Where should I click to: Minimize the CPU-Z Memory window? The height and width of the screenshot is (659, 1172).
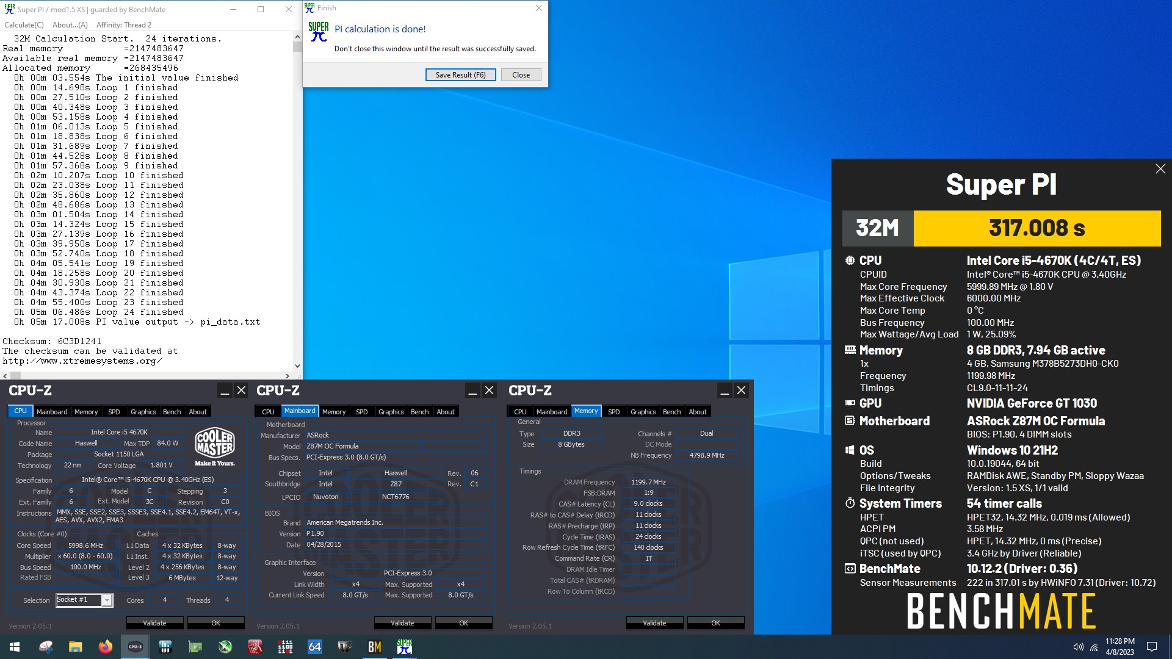click(x=725, y=391)
